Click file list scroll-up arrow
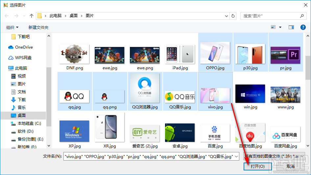311x175 pixels. click(308, 36)
